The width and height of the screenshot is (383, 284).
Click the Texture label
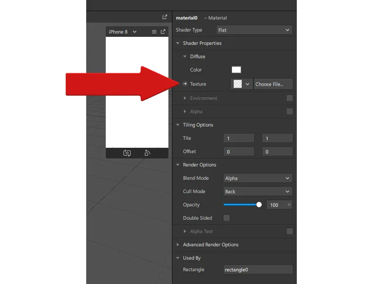click(x=198, y=84)
